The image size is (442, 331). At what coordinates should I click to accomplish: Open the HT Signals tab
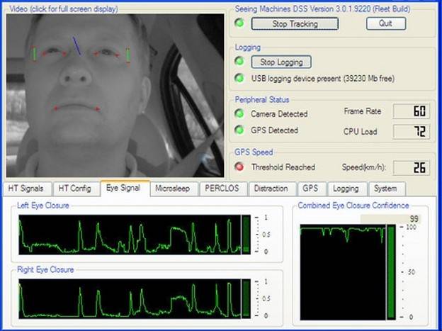(27, 189)
